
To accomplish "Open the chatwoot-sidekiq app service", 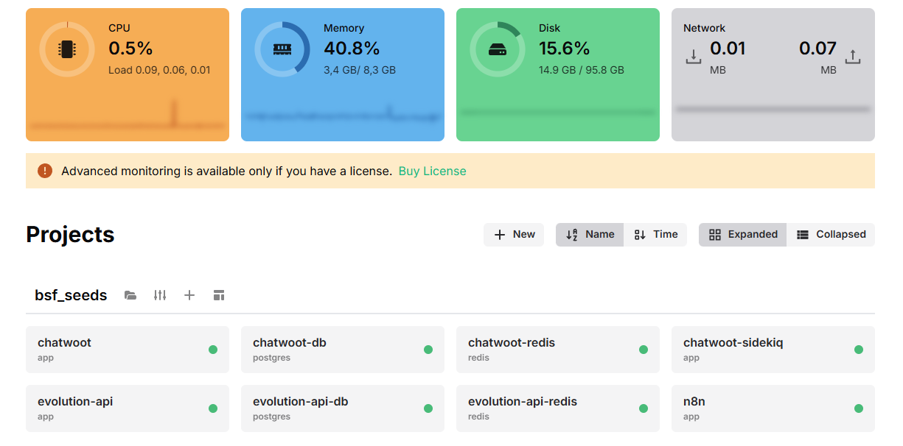I will coord(773,350).
